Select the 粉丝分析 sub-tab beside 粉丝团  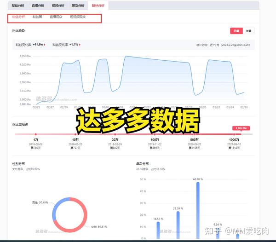click(x=18, y=17)
